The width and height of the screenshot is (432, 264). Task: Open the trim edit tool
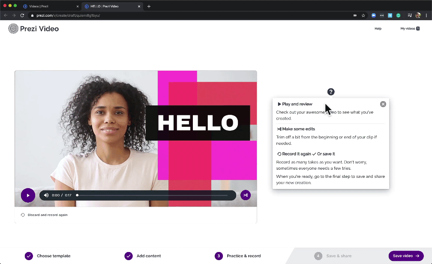click(245, 195)
